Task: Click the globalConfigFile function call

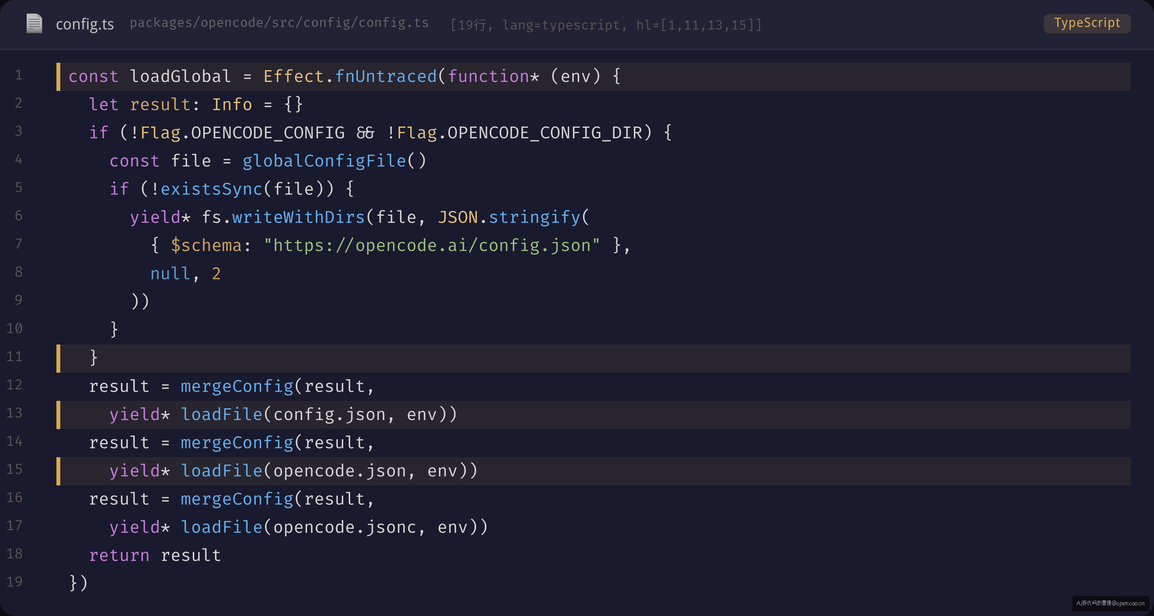Action: point(324,161)
